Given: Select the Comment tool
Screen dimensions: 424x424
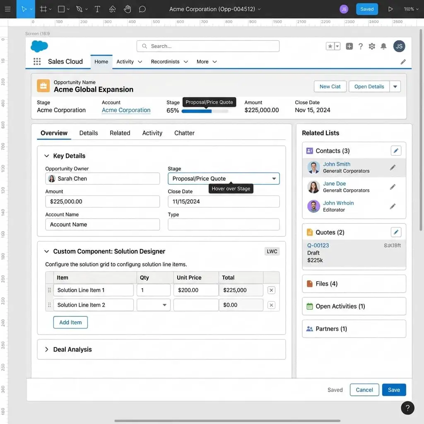Looking at the screenshot, I should tap(142, 9).
